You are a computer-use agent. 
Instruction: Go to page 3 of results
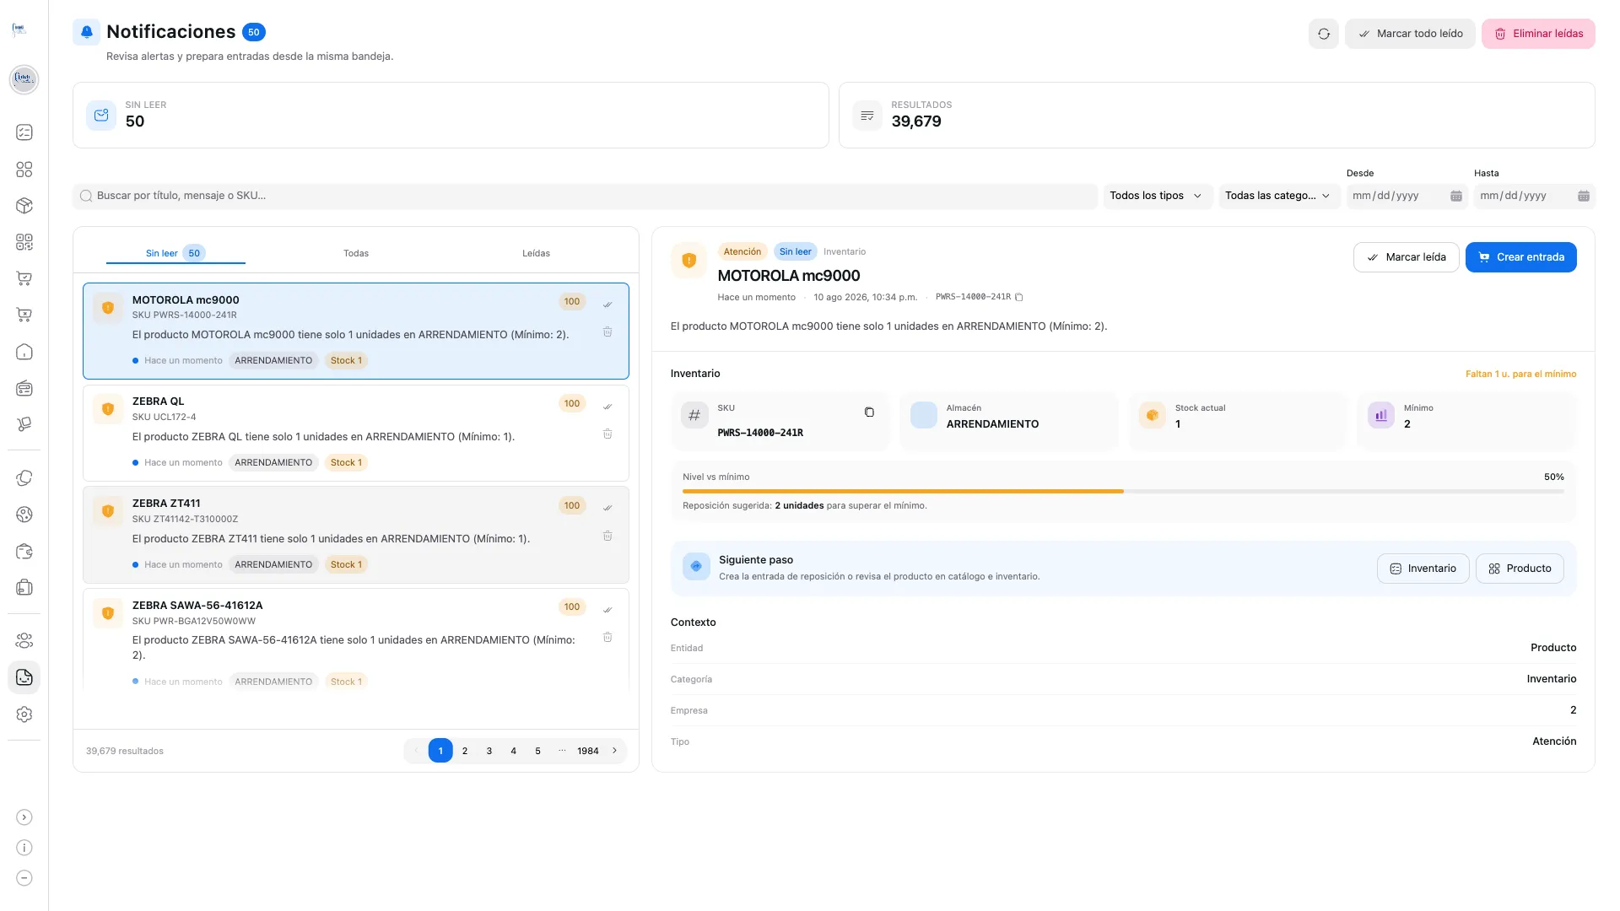tap(489, 751)
